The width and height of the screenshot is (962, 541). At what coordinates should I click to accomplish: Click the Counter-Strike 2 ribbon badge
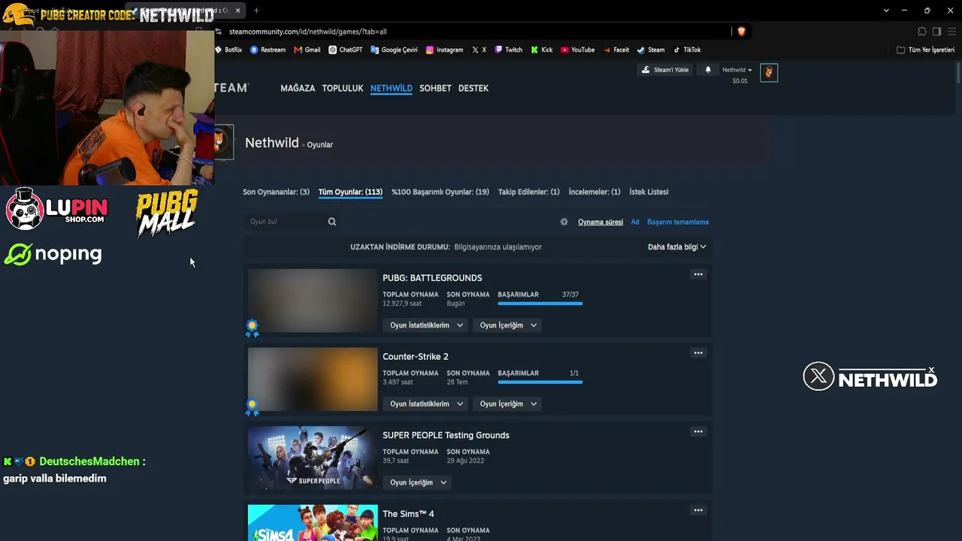[252, 407]
